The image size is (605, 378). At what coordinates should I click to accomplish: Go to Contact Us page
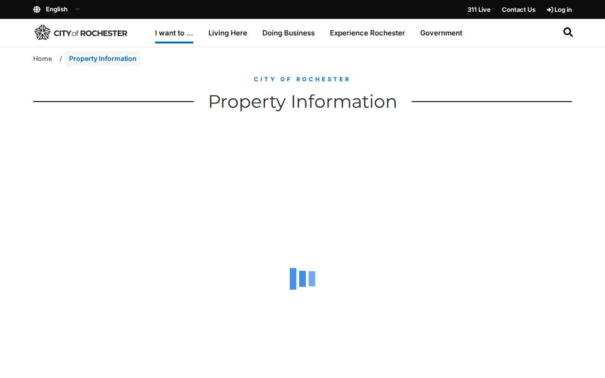coord(519,9)
